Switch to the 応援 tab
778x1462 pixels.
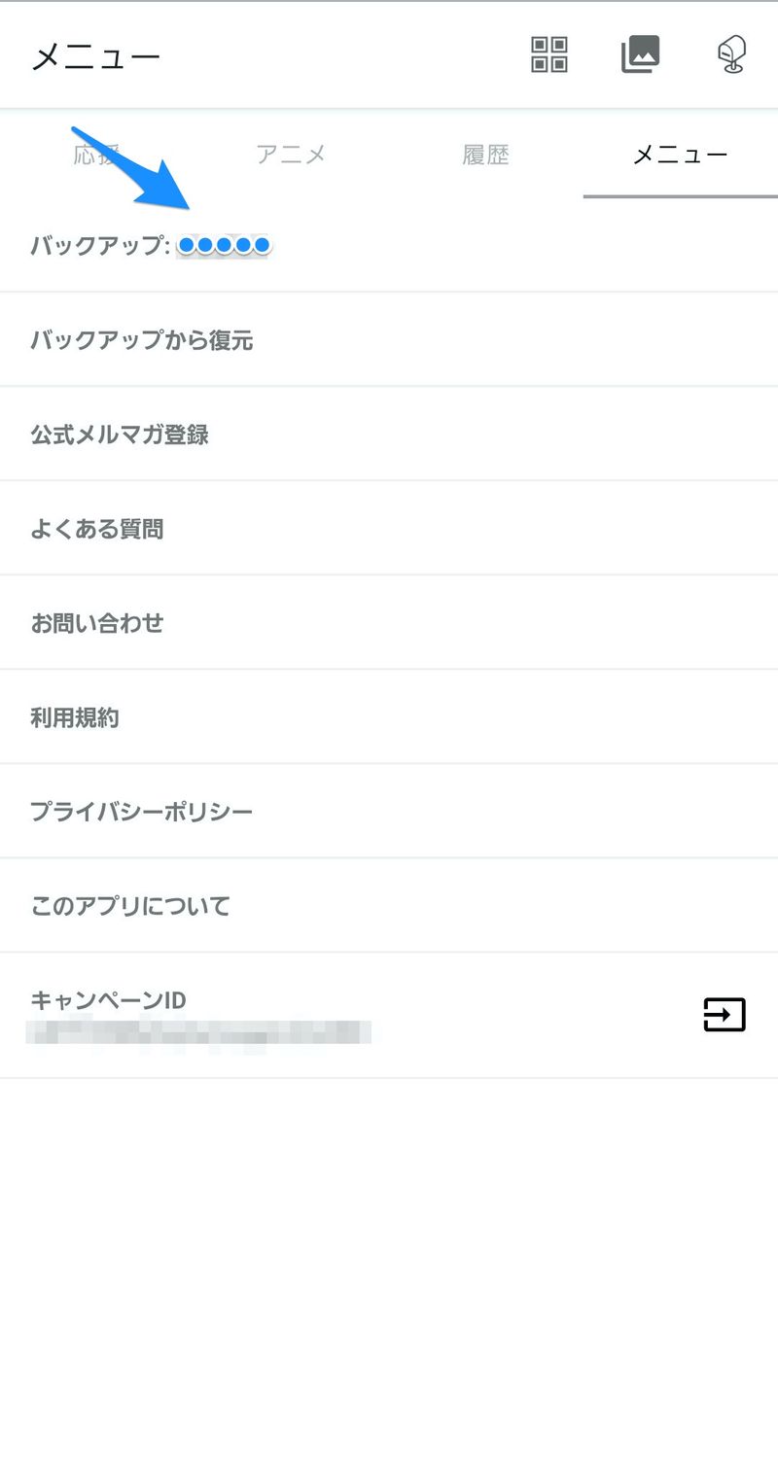[x=96, y=155]
